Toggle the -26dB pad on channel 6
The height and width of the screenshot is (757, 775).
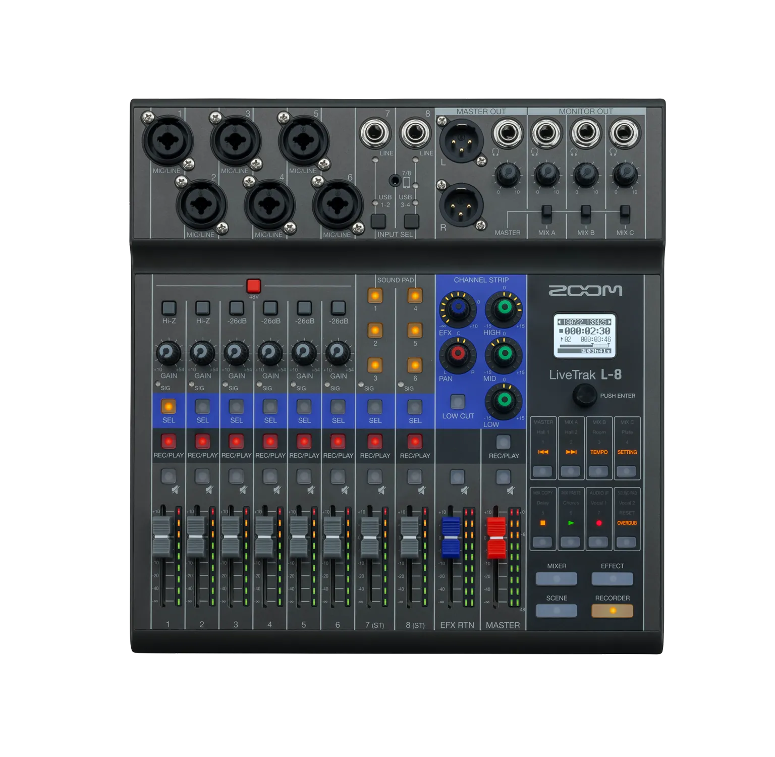click(x=338, y=308)
